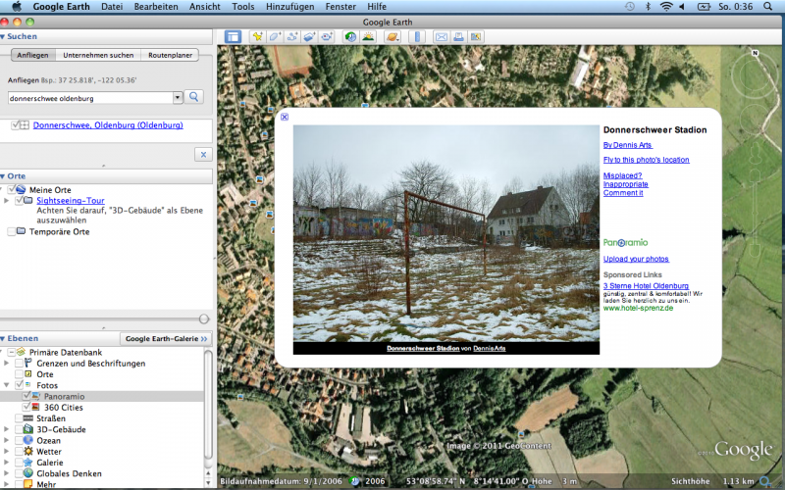
Task: Open the Google Earth-Galerie button
Action: (x=167, y=338)
